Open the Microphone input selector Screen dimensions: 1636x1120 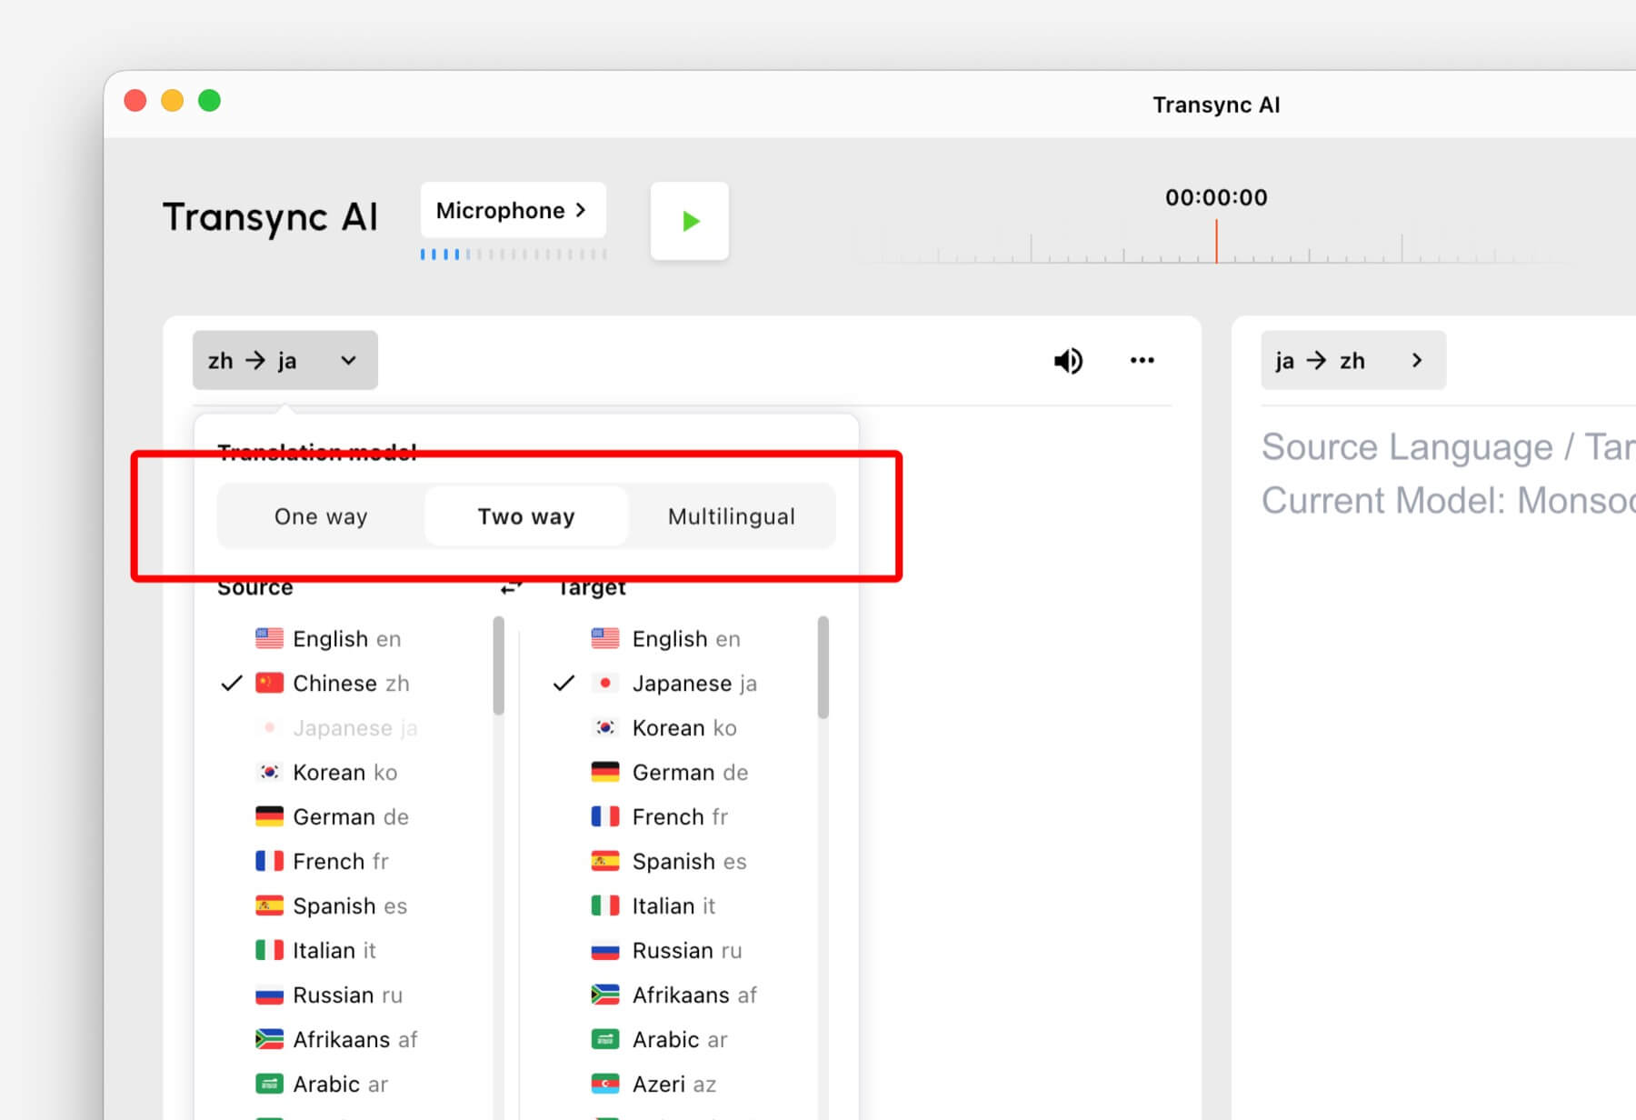tap(513, 210)
